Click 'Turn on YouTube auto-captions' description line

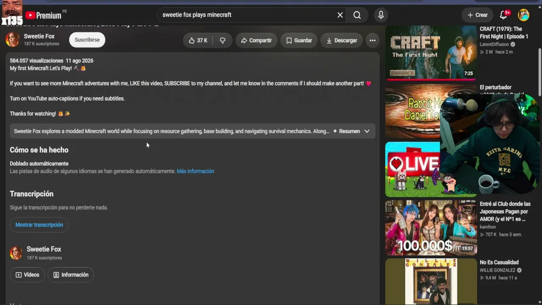coord(67,99)
